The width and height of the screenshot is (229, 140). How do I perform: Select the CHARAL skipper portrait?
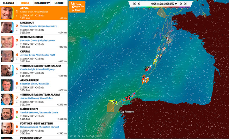[x=7, y=56]
